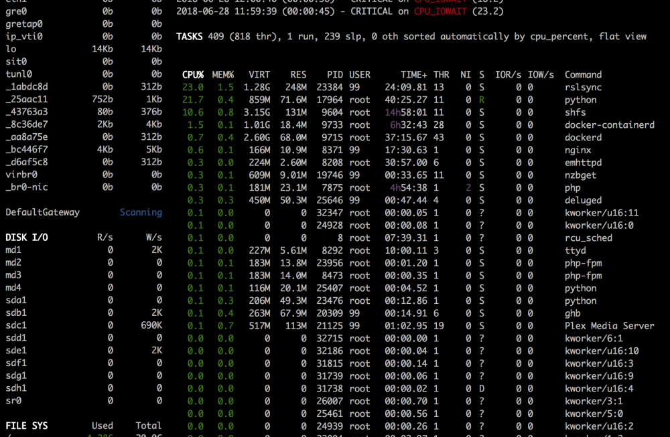Click the sda1 disk entry
670x437 pixels.
point(16,300)
